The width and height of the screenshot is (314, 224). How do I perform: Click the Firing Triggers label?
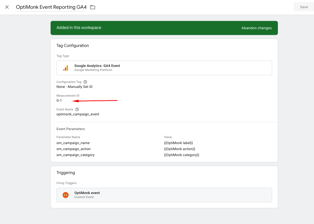click(x=67, y=183)
